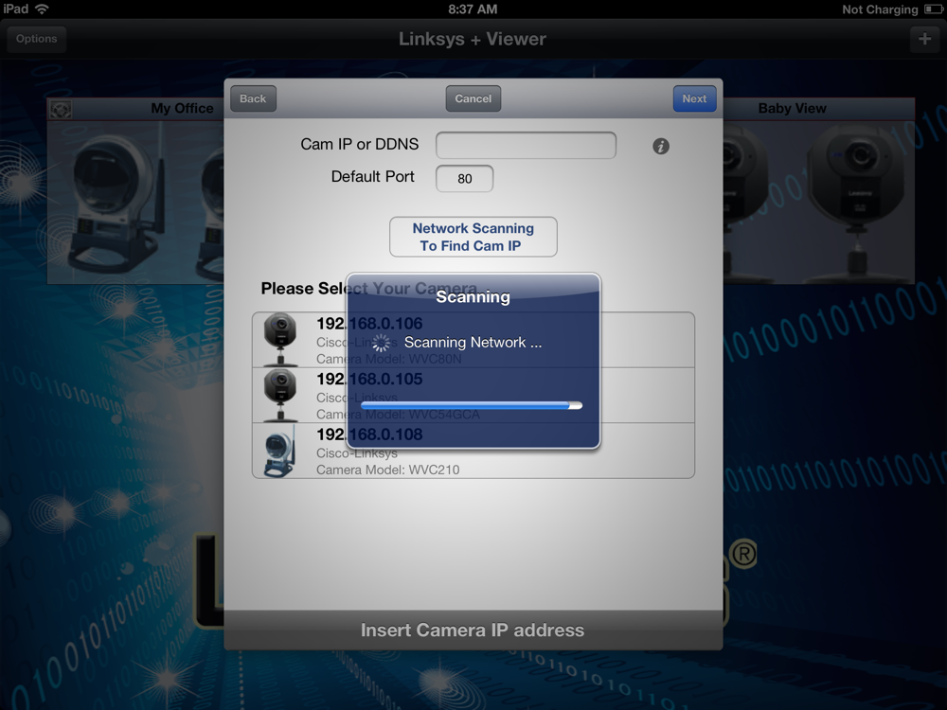The width and height of the screenshot is (947, 710).
Task: Tap the plus icon to add a camera
Action: point(924,39)
